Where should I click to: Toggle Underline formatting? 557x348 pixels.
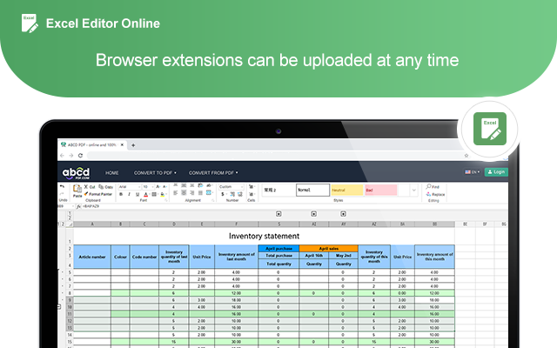coord(138,194)
